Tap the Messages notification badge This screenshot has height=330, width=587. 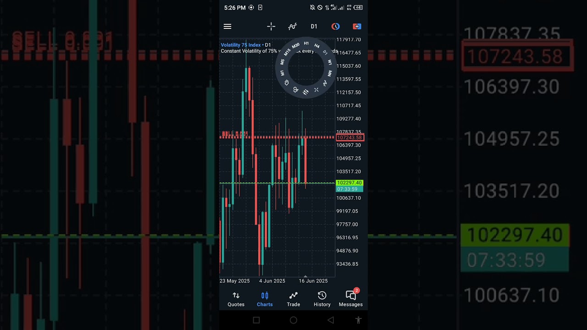tap(356, 291)
